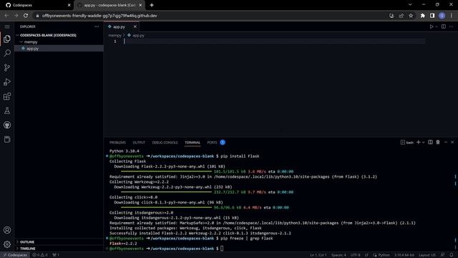458x258 pixels.
Task: Switch to the Debug Console tab
Action: tap(165, 143)
